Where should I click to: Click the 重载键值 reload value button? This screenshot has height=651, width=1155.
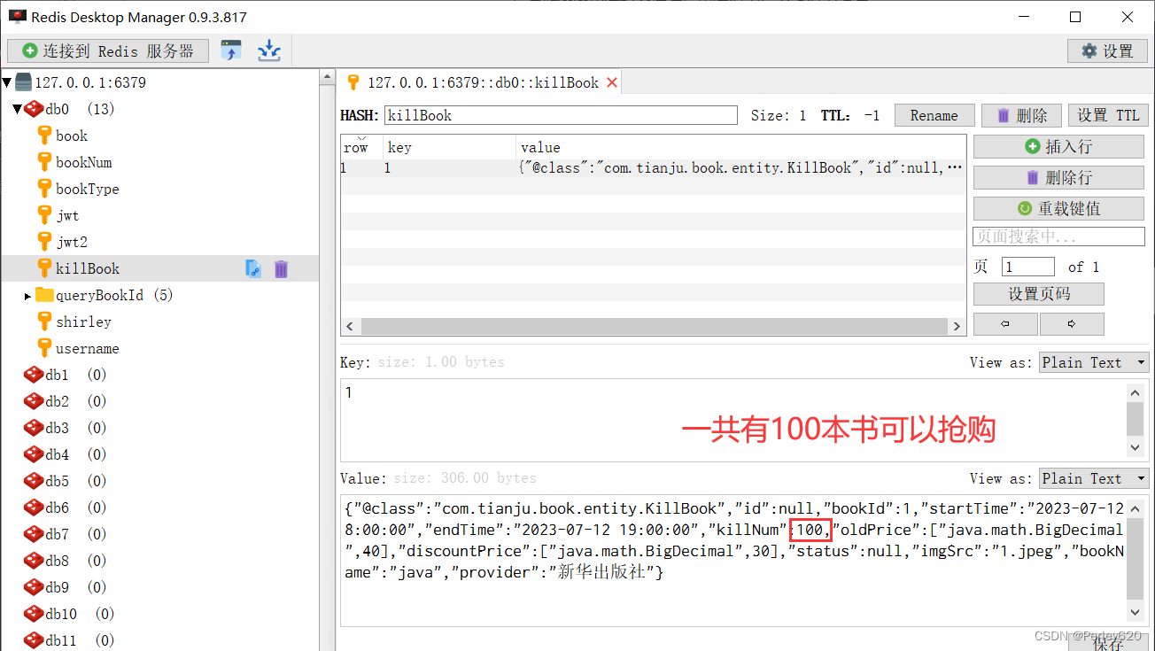1058,208
